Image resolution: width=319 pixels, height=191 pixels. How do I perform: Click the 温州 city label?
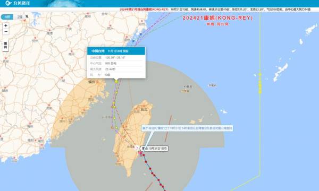point(127,40)
